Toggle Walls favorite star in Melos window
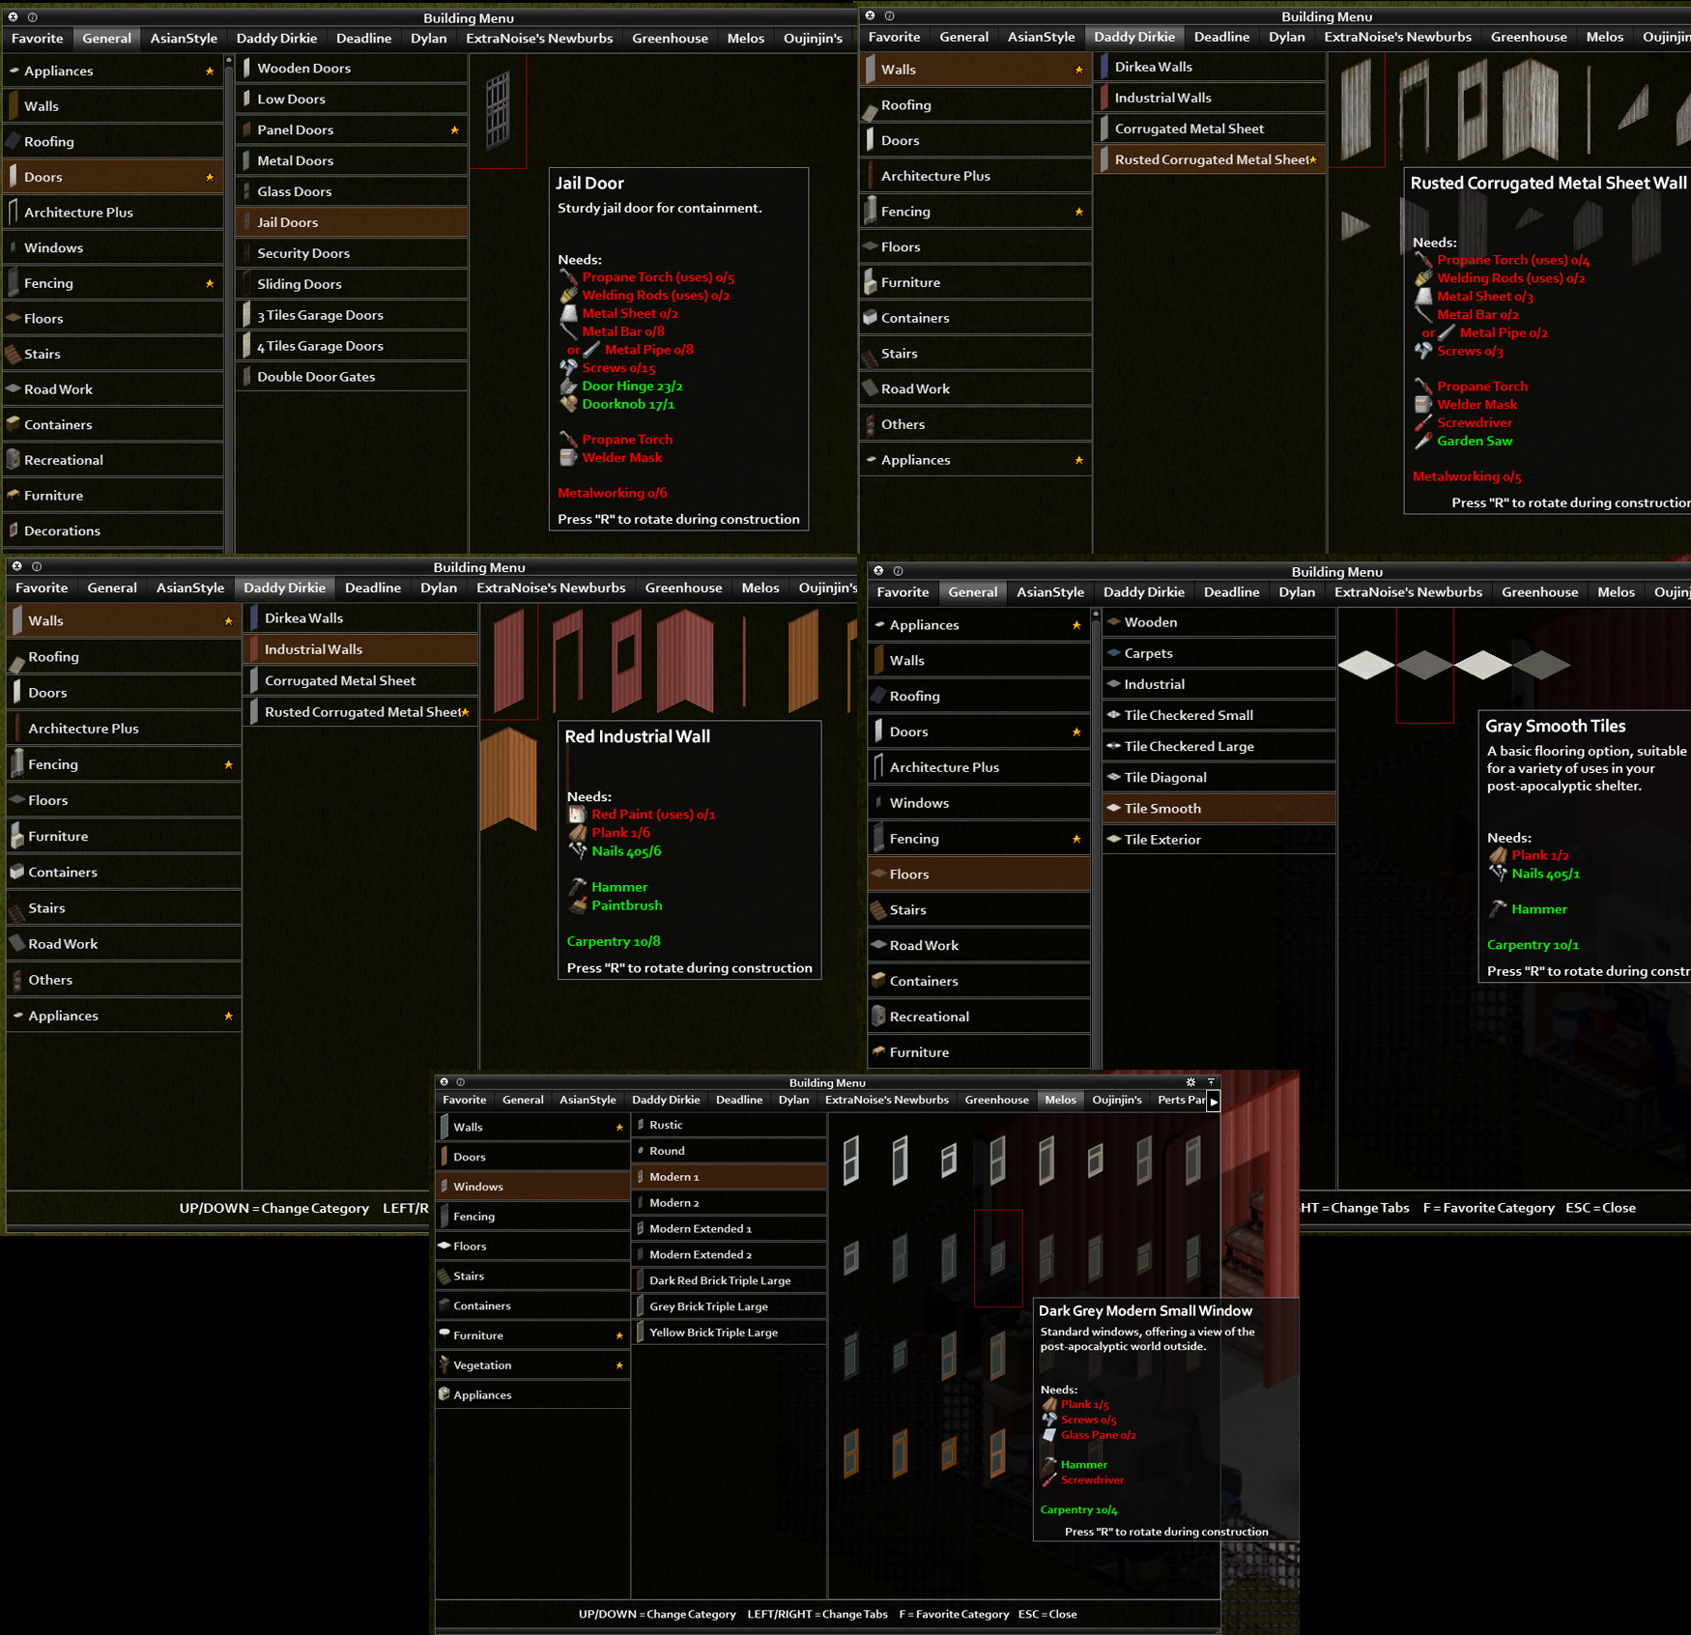This screenshot has height=1635, width=1691. coord(619,1127)
